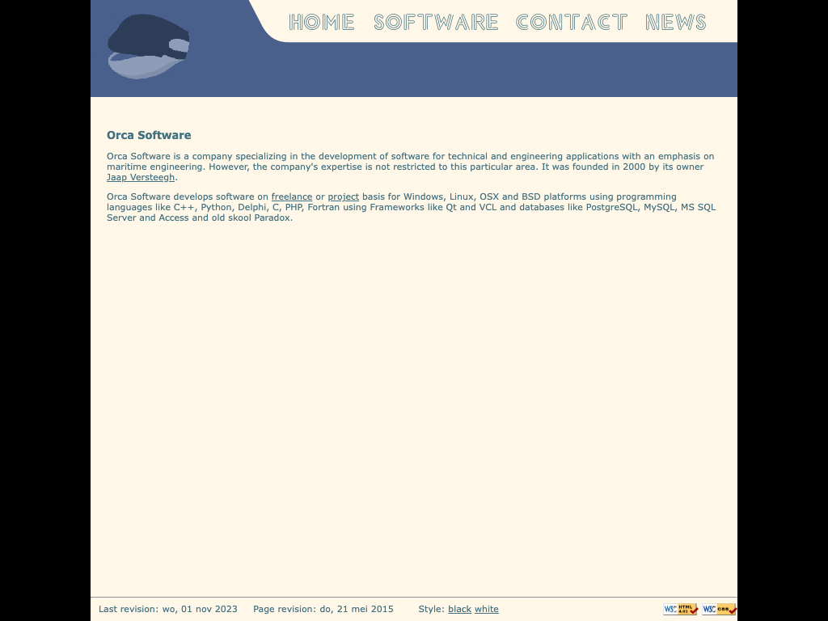This screenshot has width=828, height=621.
Task: Click the Orca whale logo
Action: point(148,47)
